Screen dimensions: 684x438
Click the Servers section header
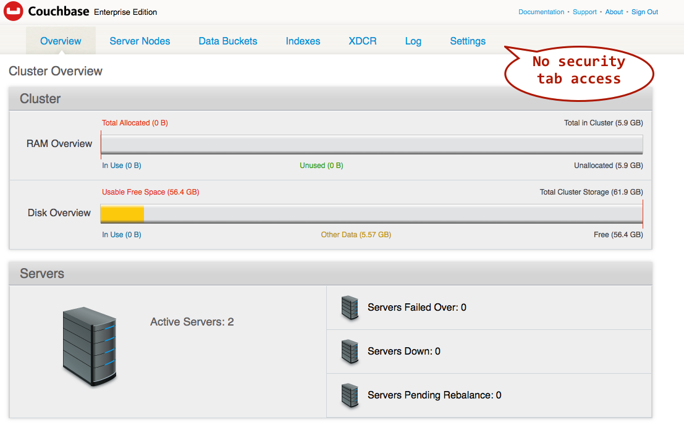coord(331,274)
